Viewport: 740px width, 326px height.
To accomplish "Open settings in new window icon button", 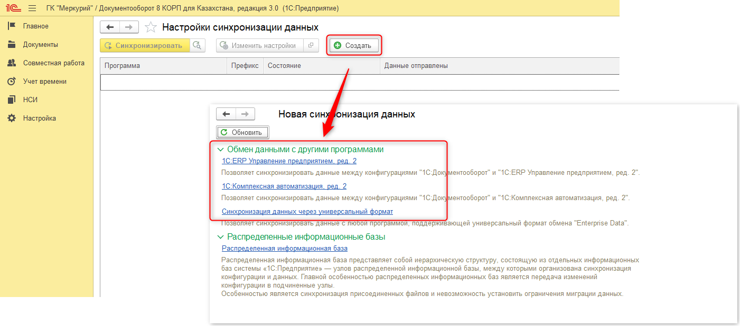I will (311, 46).
